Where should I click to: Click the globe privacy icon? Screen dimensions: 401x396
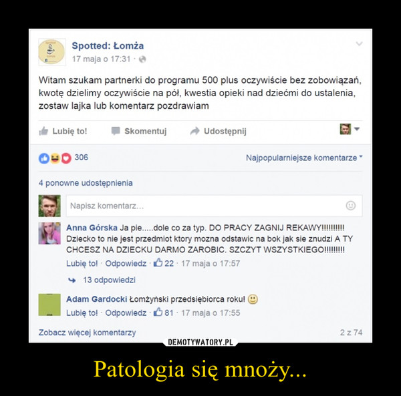pyautogui.click(x=142, y=59)
